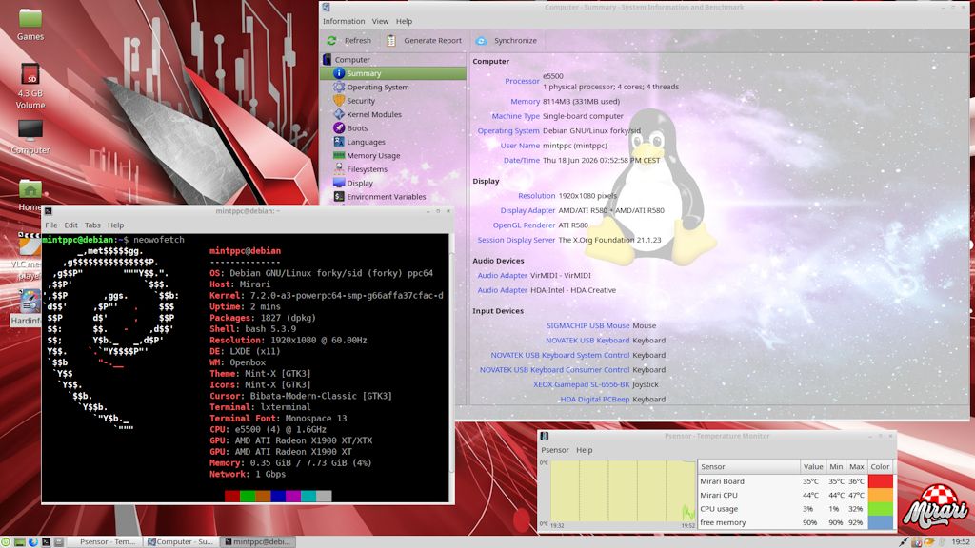Open Help menu in system information window
Viewport: 975px width, 548px height.
click(404, 21)
